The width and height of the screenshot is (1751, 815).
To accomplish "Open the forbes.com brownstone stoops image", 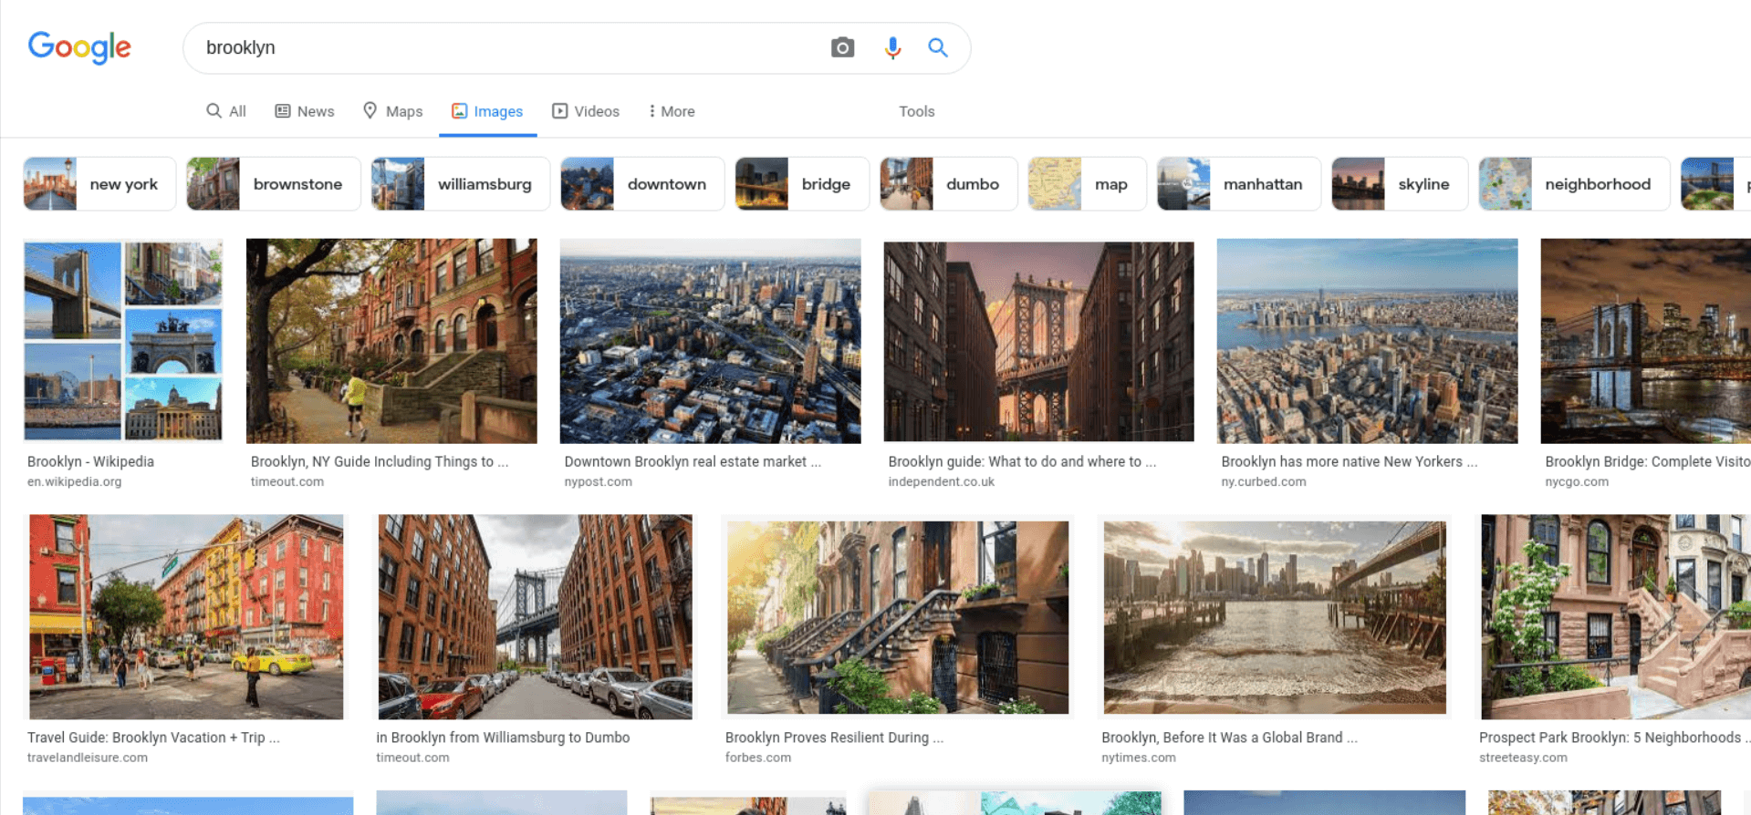I will [898, 617].
